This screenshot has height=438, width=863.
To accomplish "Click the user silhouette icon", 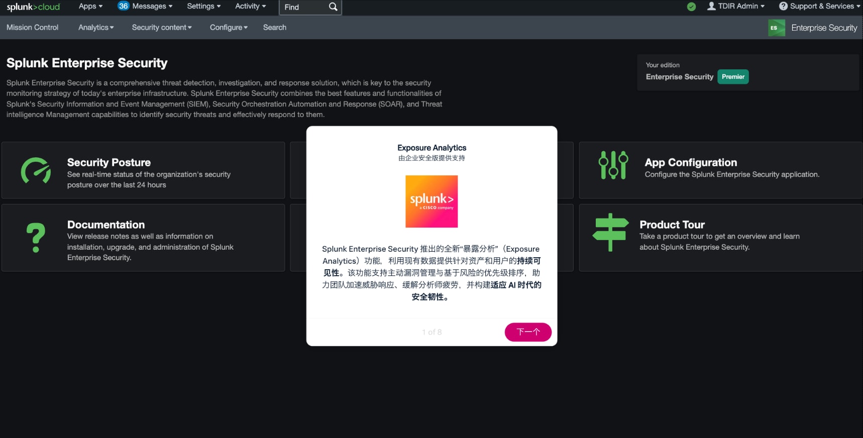I will coord(711,6).
